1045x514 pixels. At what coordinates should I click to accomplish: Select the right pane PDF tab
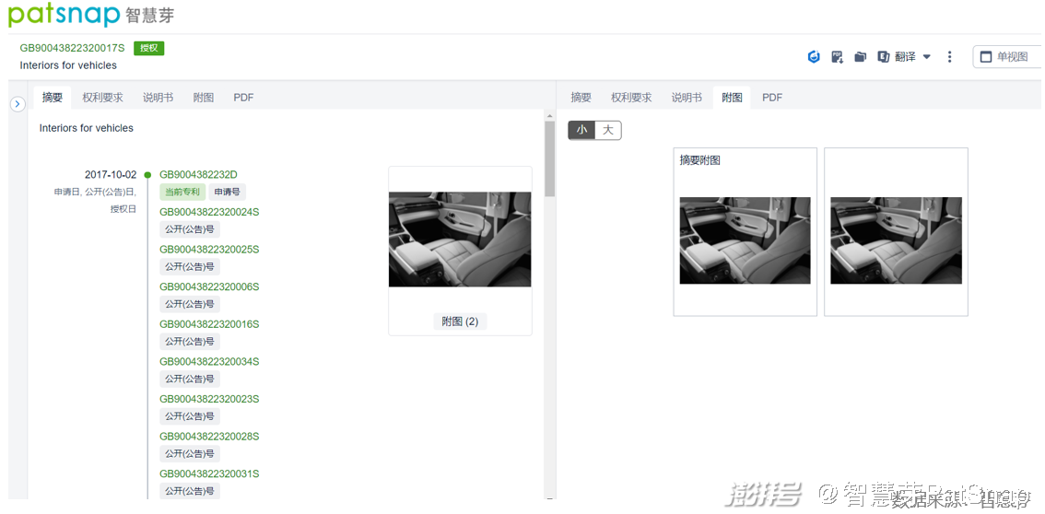point(772,98)
